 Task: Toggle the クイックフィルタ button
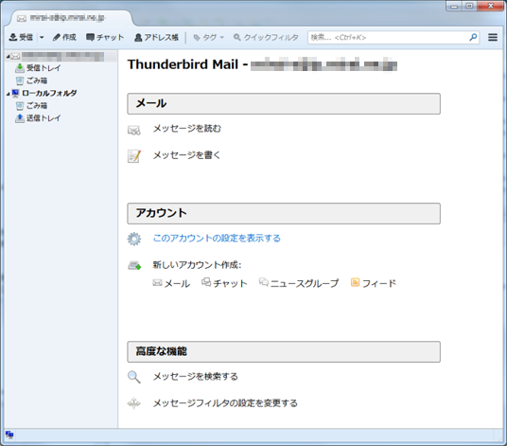[266, 37]
